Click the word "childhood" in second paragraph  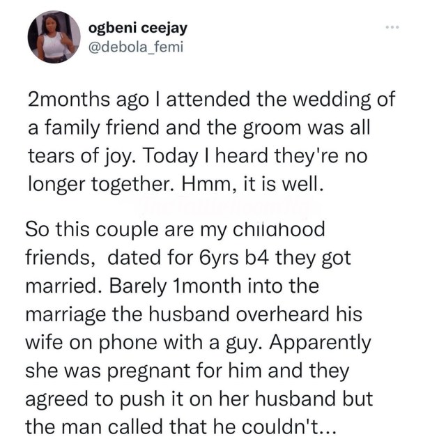[x=279, y=229]
